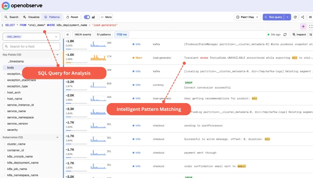Click the email placeholder token highlight
The width and height of the screenshot is (313, 178).
[x=241, y=166]
